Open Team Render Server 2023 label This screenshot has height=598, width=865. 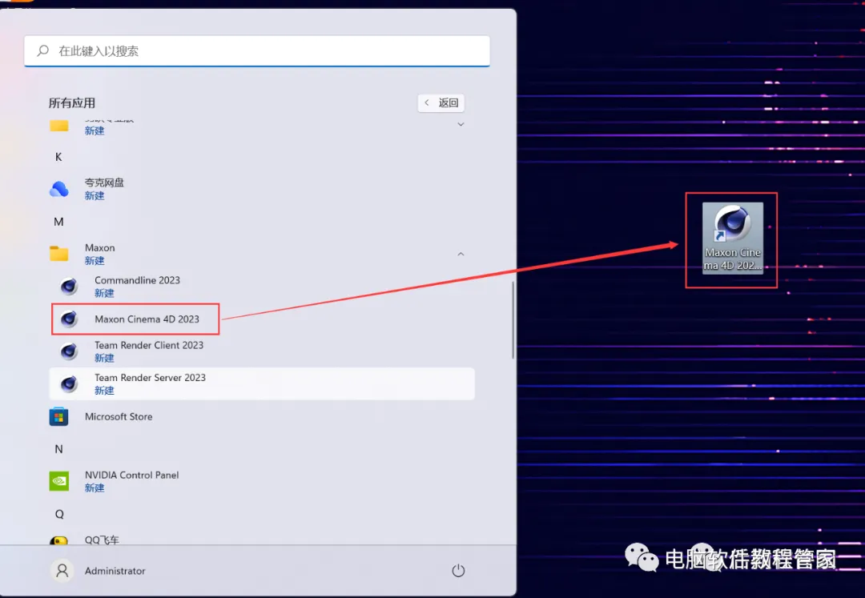tap(150, 378)
